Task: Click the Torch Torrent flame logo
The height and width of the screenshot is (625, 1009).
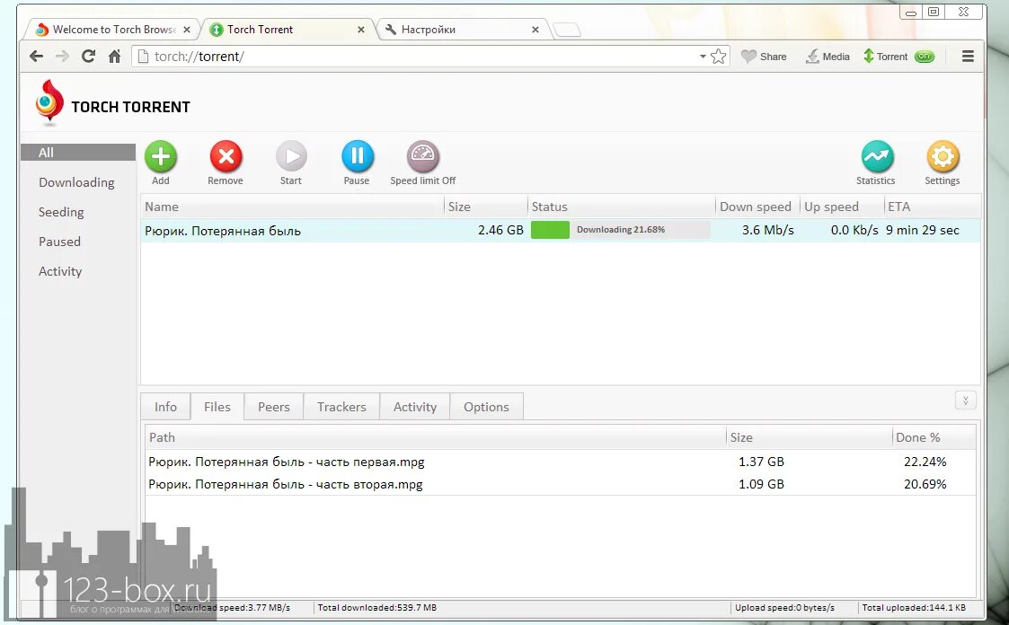Action: point(49,103)
